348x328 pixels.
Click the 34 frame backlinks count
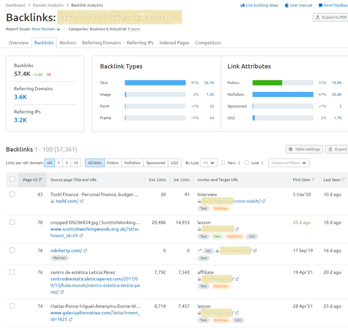(x=212, y=118)
